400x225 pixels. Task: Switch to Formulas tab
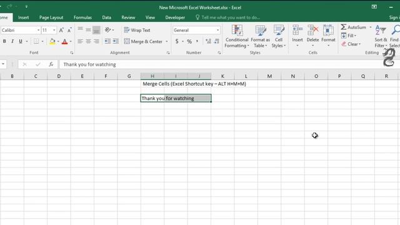click(82, 17)
